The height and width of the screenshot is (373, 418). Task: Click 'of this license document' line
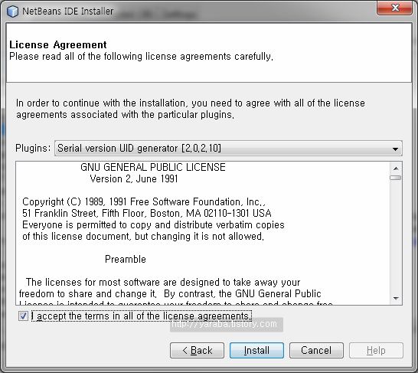pyautogui.click(x=143, y=237)
